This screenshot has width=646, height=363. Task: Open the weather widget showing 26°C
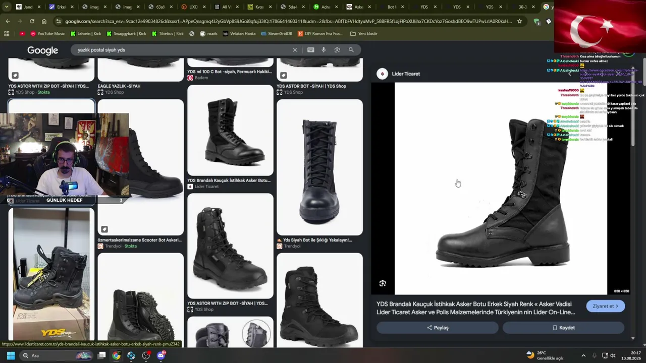click(x=545, y=355)
